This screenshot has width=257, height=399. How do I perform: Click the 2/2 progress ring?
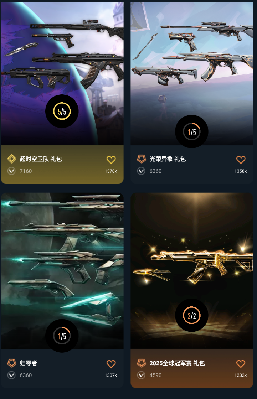(x=191, y=315)
